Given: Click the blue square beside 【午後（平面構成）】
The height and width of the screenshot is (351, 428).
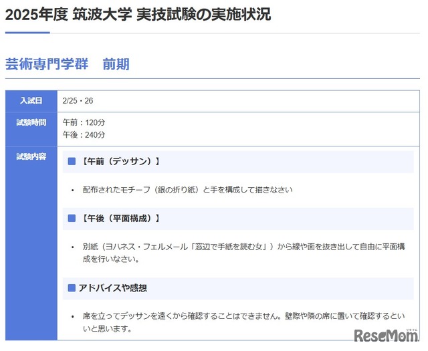Looking at the screenshot, I should coord(72,218).
